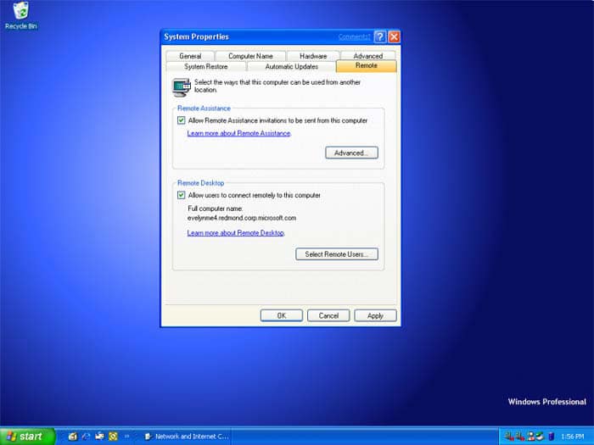Screen dimensions: 594x445
Task: Confirm with the OK button
Action: pos(282,315)
